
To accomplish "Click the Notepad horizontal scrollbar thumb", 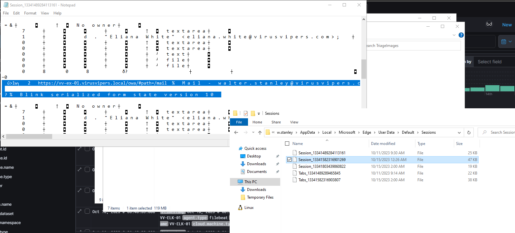I will (29, 137).
